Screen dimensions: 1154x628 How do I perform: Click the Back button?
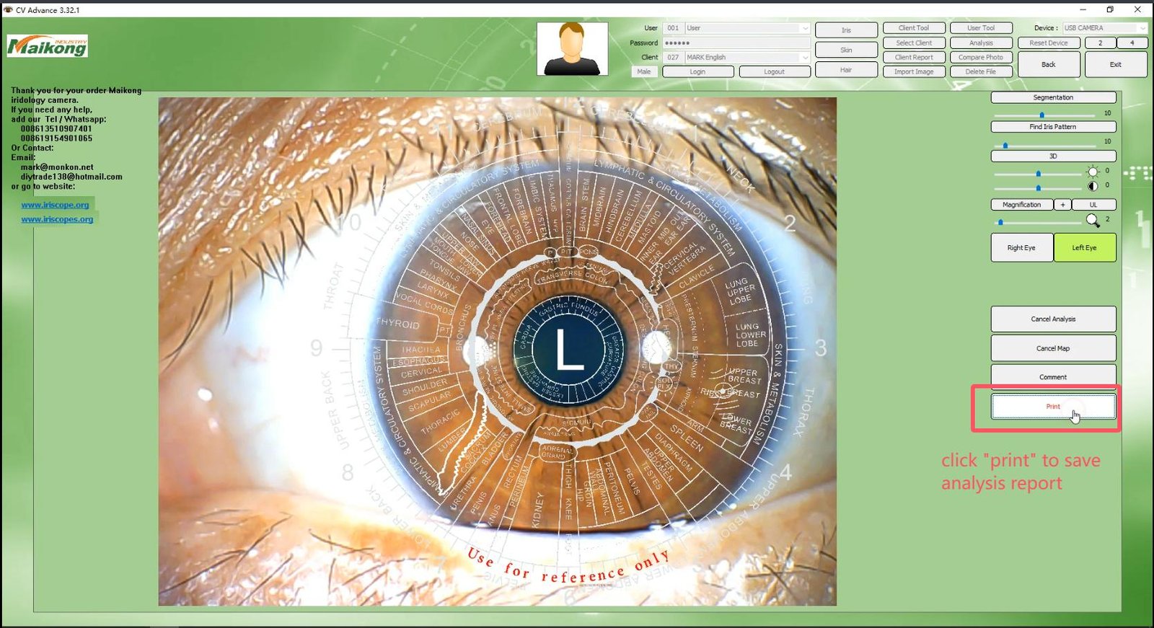(x=1049, y=64)
